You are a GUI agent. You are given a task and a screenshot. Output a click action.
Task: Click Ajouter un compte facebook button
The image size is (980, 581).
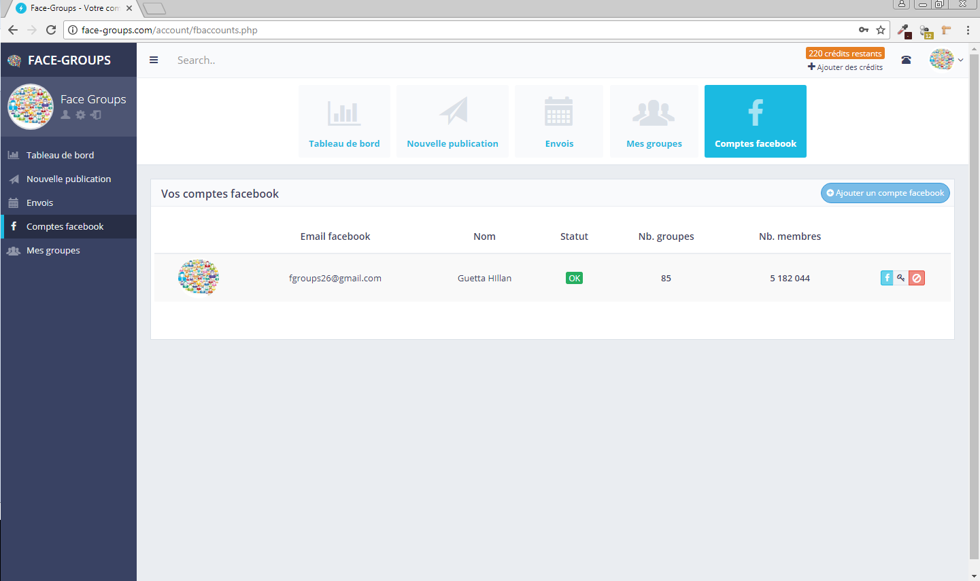point(885,193)
